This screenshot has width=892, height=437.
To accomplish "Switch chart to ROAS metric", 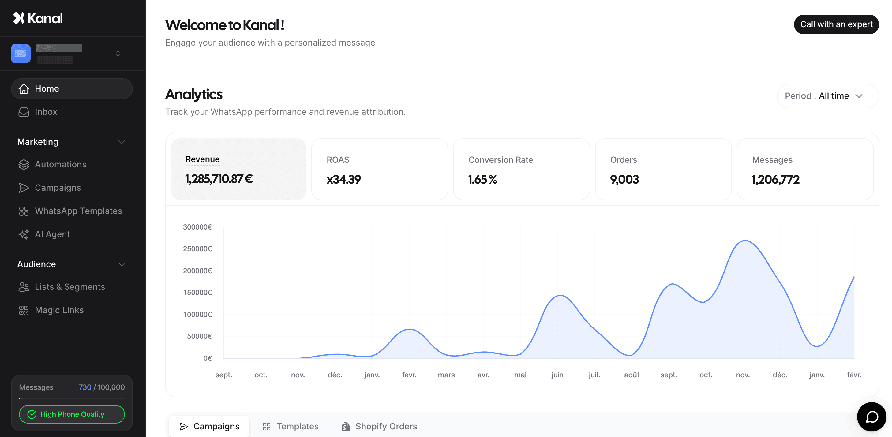I will [x=380, y=169].
